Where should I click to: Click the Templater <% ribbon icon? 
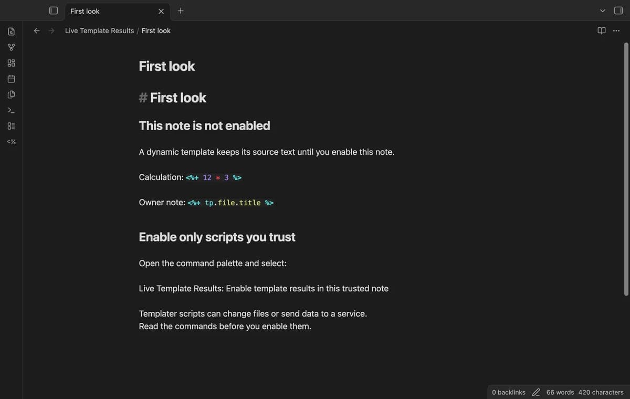[11, 142]
